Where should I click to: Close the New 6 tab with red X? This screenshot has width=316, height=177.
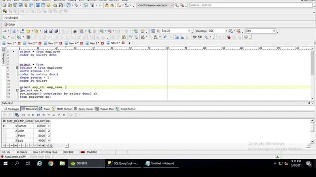pyautogui.click(x=123, y=43)
